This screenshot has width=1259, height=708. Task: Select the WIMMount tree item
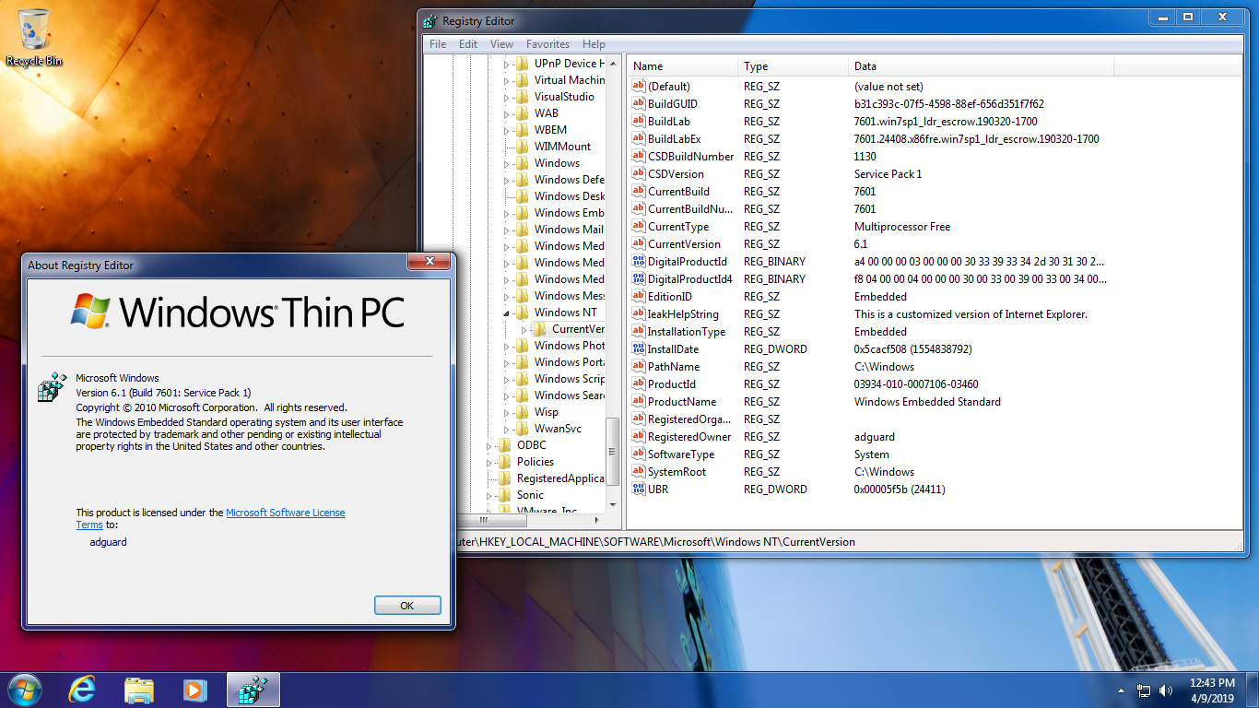[x=562, y=147]
